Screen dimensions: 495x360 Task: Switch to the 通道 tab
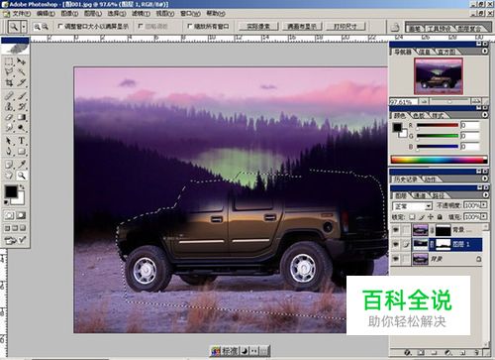[420, 195]
